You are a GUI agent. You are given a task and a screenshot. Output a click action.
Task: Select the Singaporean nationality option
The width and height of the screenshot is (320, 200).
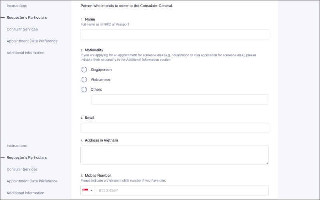[x=84, y=70]
